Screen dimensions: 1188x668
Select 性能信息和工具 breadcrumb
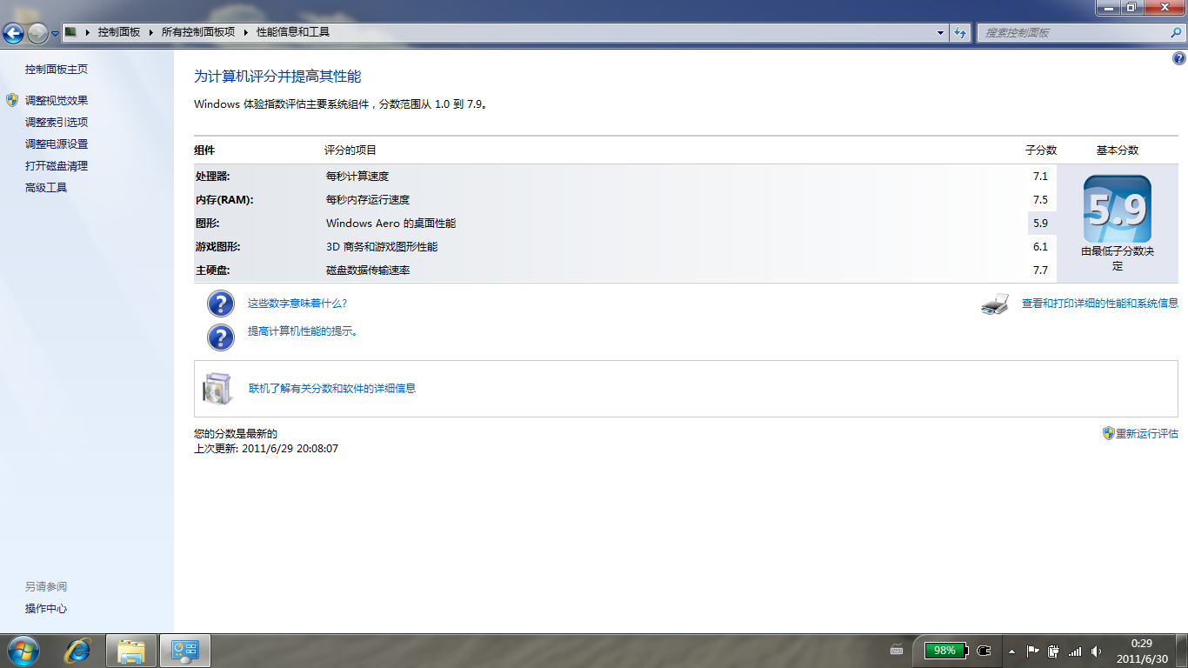click(x=293, y=32)
